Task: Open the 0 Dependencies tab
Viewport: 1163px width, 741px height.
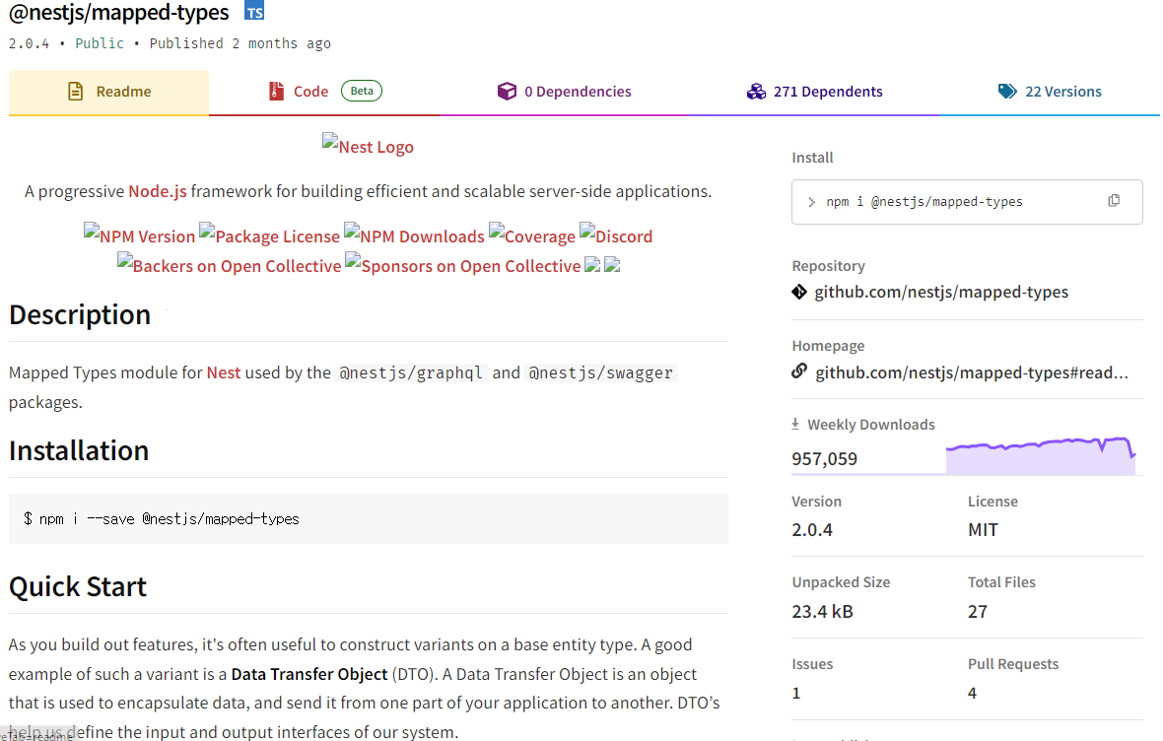Action: [x=565, y=92]
